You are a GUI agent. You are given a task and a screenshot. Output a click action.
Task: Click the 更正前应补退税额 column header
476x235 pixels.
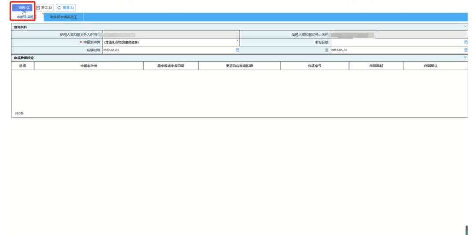239,66
